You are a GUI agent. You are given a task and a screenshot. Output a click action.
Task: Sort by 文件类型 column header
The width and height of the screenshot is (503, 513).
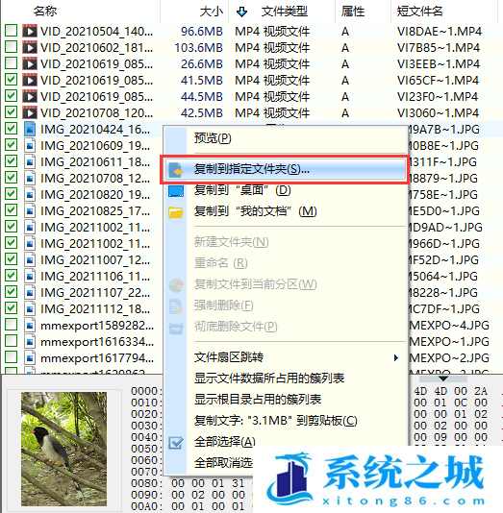click(x=285, y=12)
